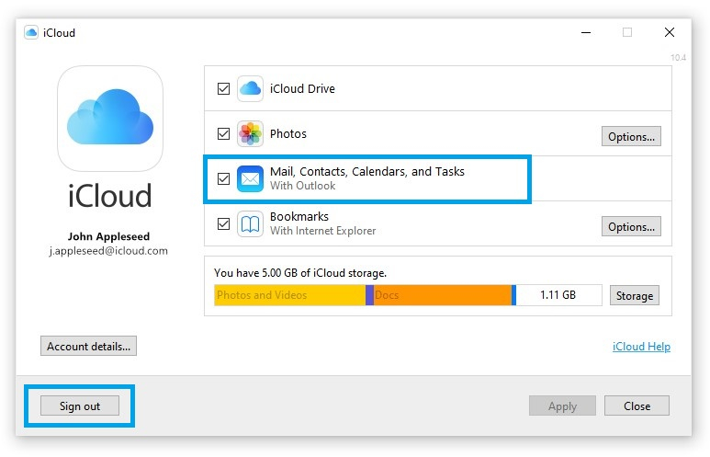Screen dimensions: 710x457
Task: Click the Photos label text
Action: point(288,133)
